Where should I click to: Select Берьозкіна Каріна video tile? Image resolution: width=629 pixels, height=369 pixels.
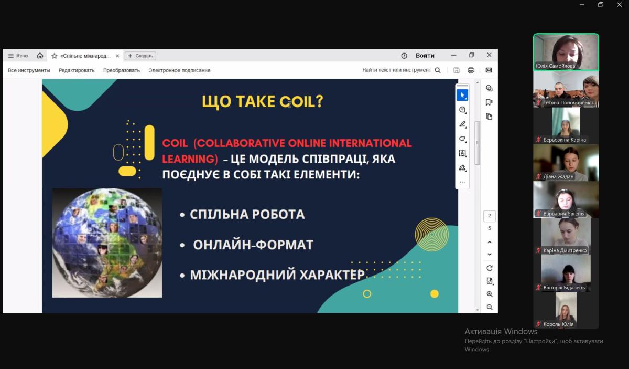click(566, 126)
